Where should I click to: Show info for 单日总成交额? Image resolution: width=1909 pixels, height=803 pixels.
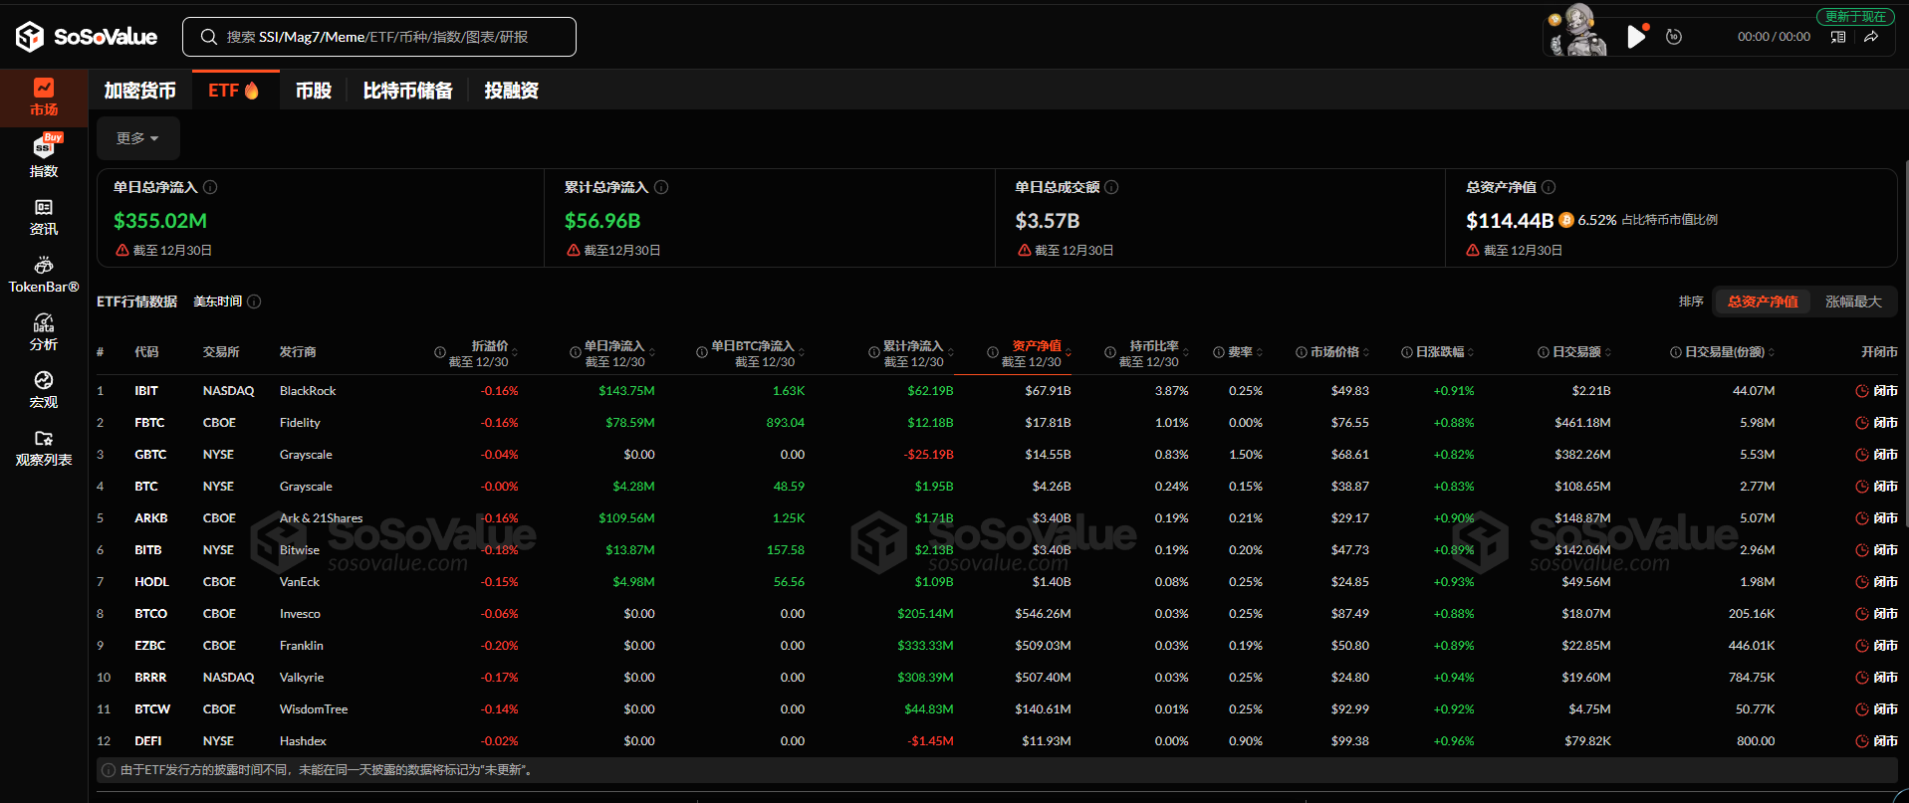coord(1111,187)
